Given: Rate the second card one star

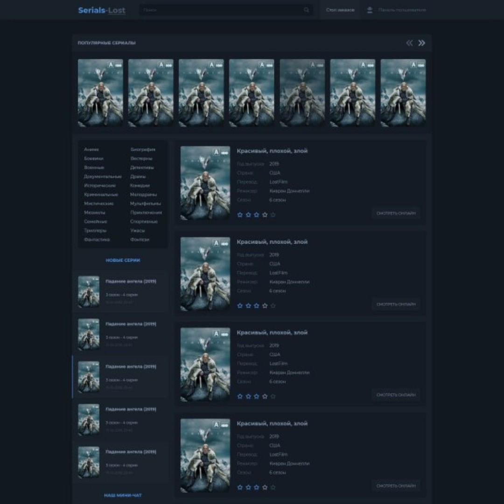Looking at the screenshot, I should point(240,306).
